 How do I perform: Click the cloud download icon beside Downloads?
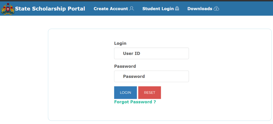point(216,9)
